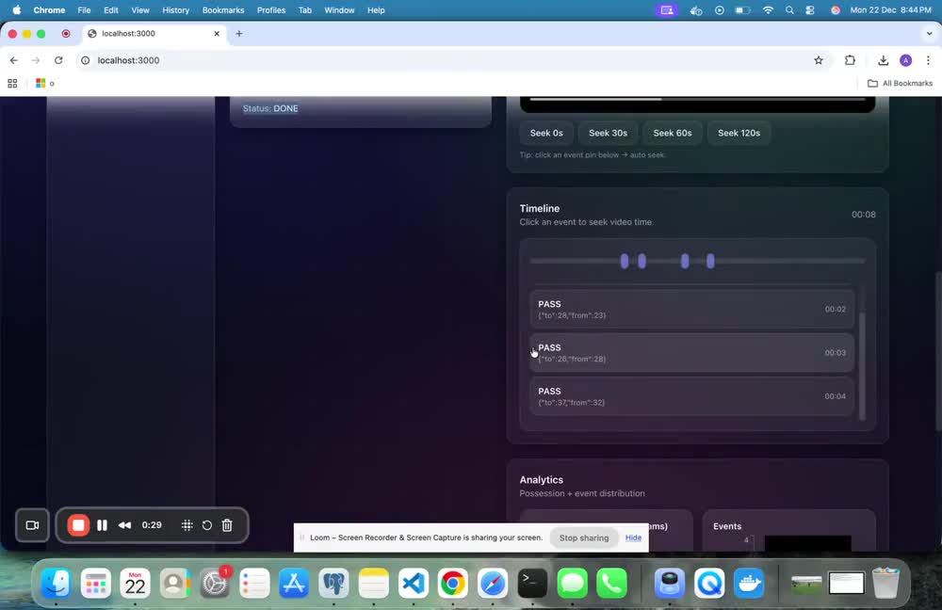This screenshot has width=942, height=610.
Task: Open the History menu
Action: point(175,10)
